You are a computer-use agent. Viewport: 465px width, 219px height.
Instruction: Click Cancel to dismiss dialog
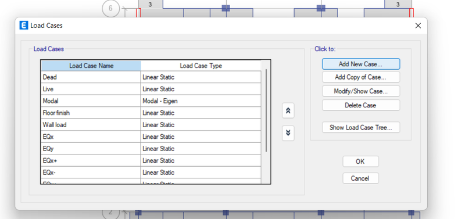click(x=360, y=178)
